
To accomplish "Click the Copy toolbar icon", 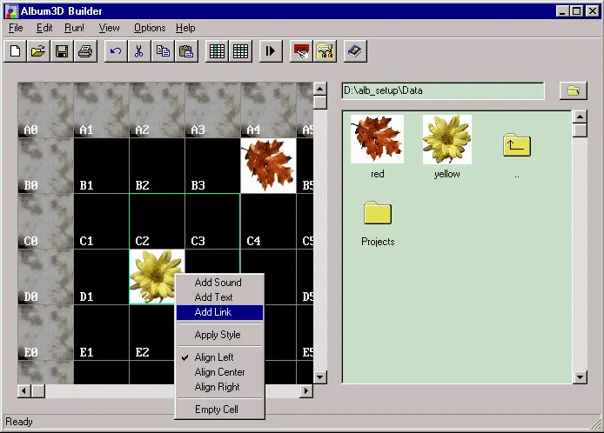I will [x=163, y=50].
